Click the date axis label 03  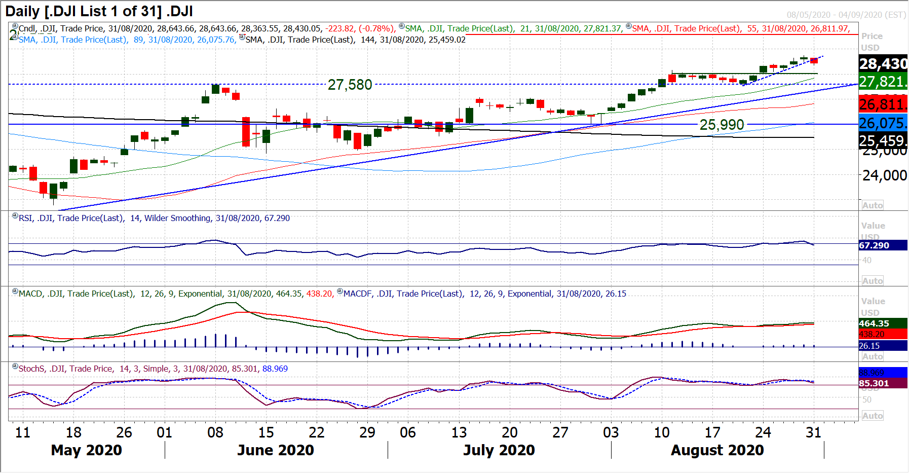tap(611, 432)
